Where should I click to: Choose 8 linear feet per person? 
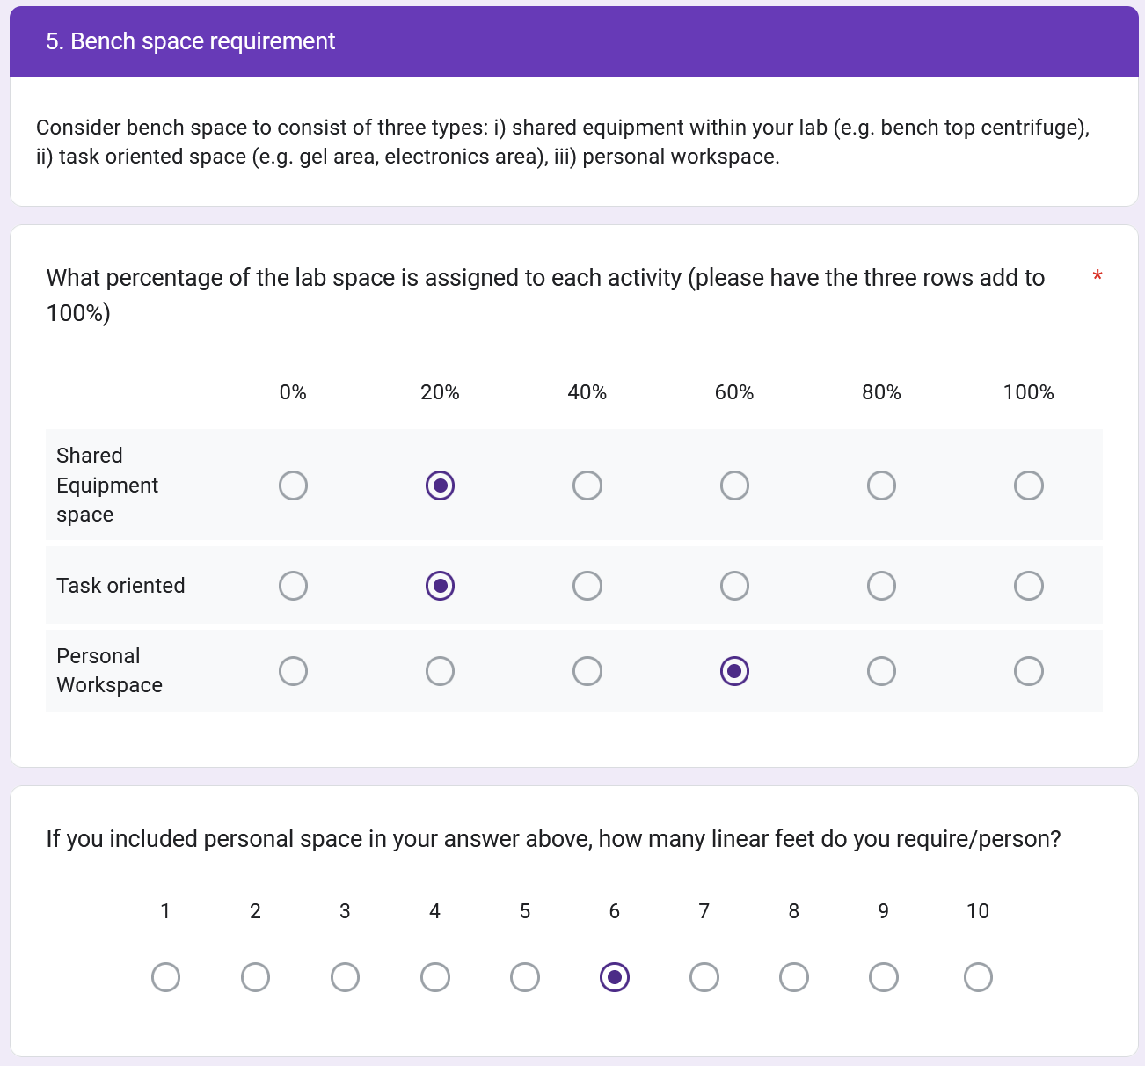(x=794, y=977)
